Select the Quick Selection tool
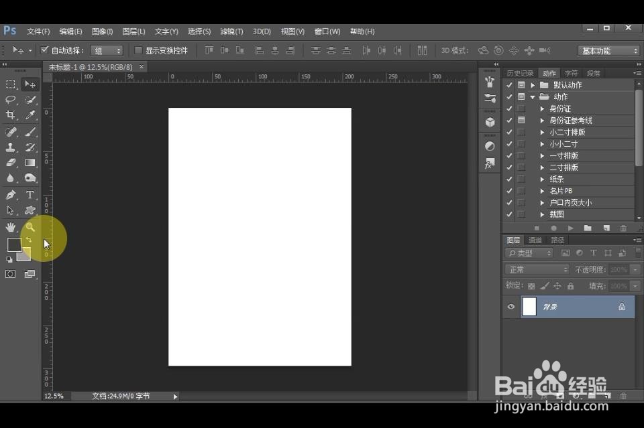Image resolution: width=644 pixels, height=428 pixels. [x=30, y=100]
